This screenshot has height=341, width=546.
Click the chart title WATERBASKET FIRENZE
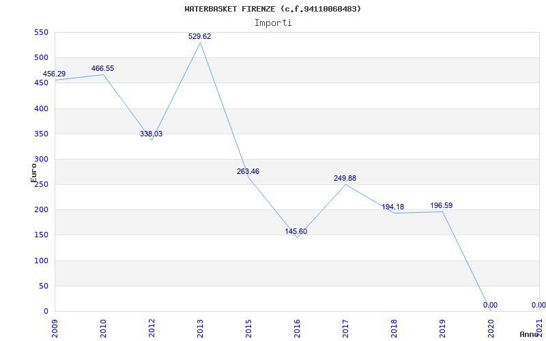(x=272, y=9)
